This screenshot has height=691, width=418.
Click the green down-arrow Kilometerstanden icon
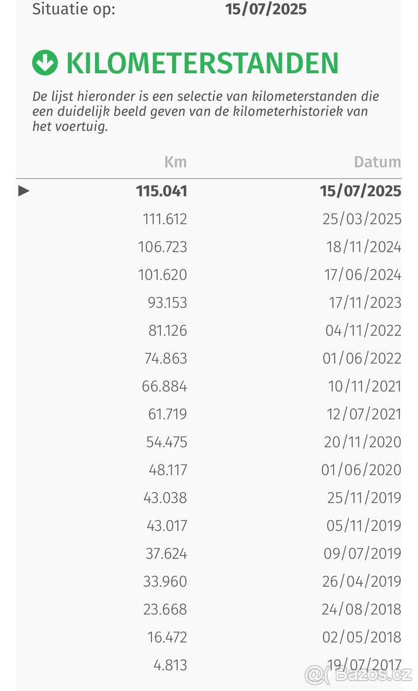click(x=45, y=63)
